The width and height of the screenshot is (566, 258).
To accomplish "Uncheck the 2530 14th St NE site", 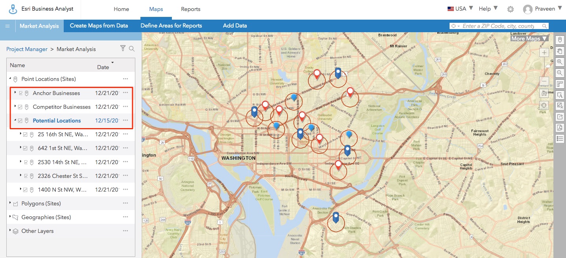I will coord(26,162).
